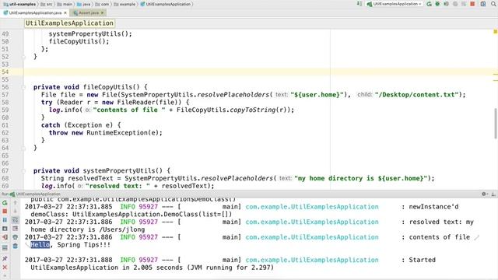Click example breadcrumb folder

[x=124, y=4]
